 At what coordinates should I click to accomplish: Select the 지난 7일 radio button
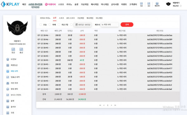coord(59,25)
